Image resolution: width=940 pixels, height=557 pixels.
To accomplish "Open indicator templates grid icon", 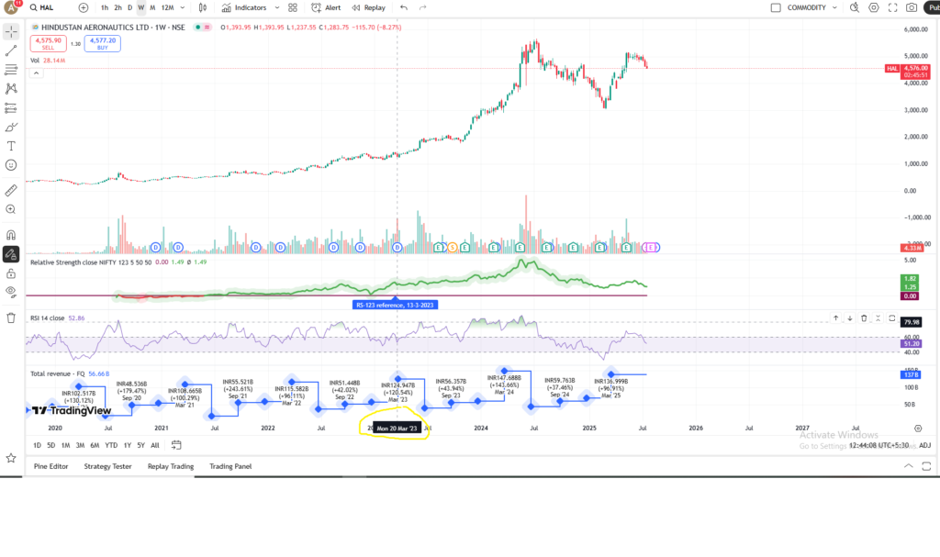I will [x=293, y=7].
